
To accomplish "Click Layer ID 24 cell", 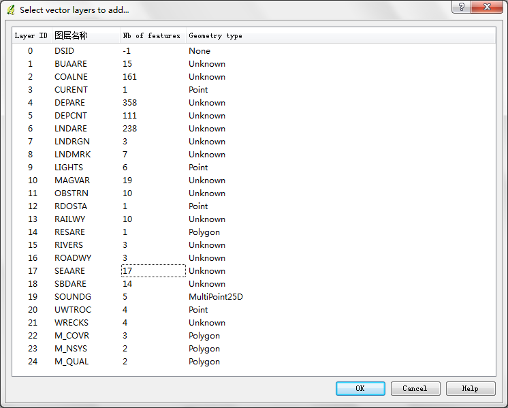I will pos(33,362).
